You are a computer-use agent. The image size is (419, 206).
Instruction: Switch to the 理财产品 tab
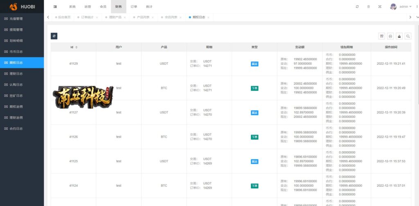click(x=115, y=17)
